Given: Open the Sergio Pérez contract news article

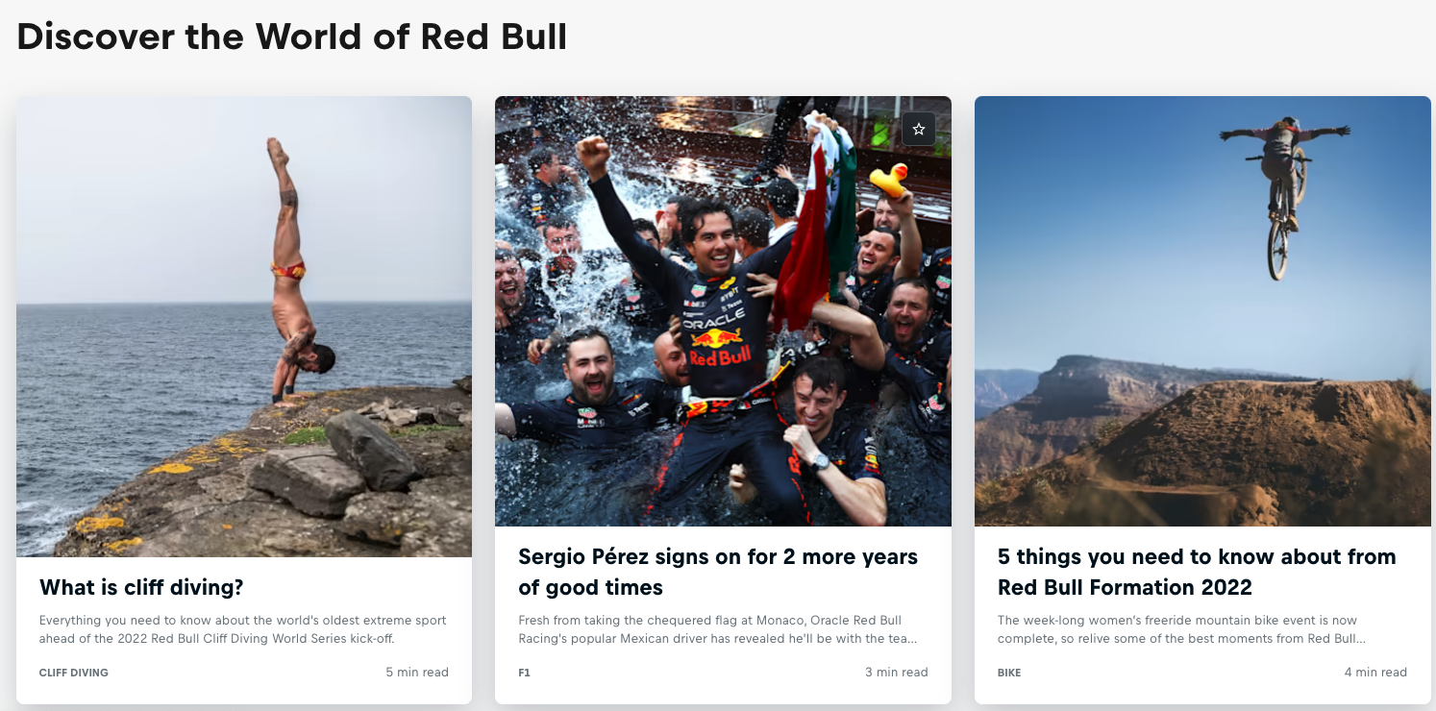Looking at the screenshot, I should 717,571.
